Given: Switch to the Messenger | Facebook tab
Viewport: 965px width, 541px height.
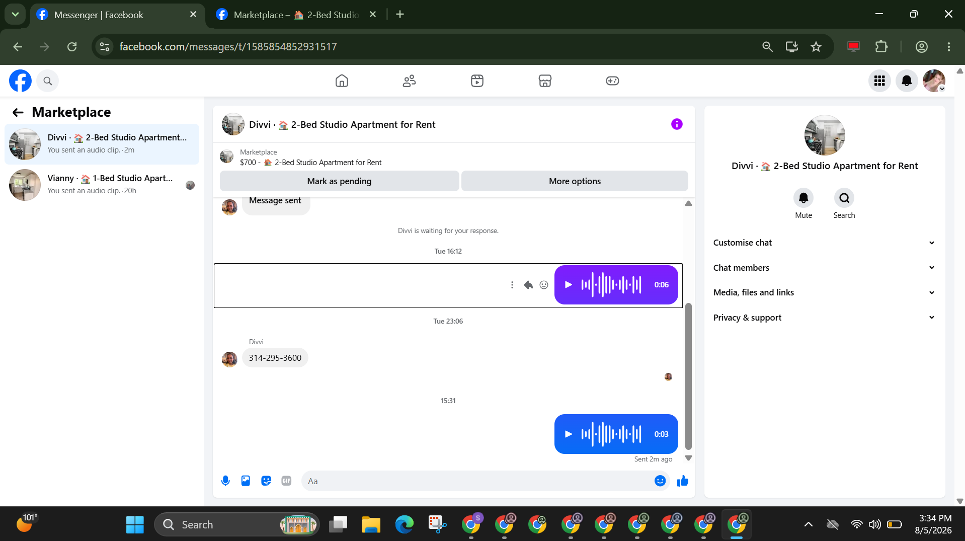Looking at the screenshot, I should click(x=118, y=15).
